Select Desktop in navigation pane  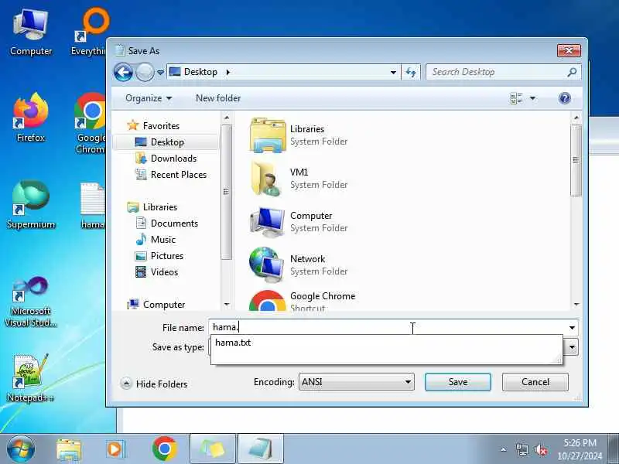(167, 142)
